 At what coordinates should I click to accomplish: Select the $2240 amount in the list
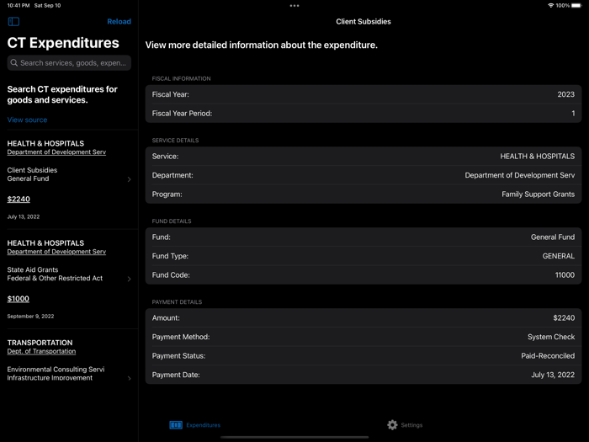19,200
